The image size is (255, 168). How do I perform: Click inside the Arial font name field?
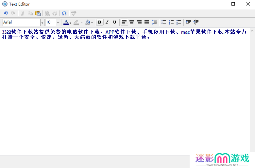tap(22, 22)
